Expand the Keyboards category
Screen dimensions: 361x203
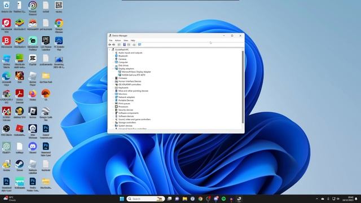click(113, 88)
